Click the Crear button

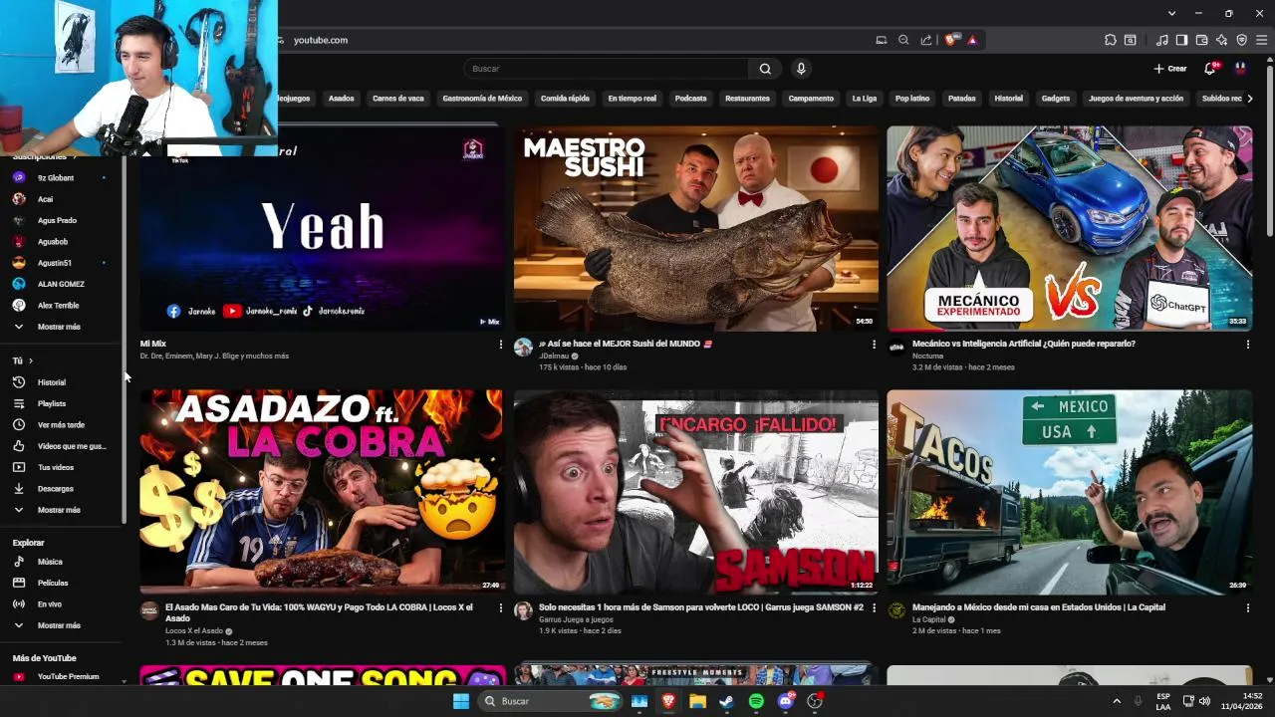tap(1170, 69)
